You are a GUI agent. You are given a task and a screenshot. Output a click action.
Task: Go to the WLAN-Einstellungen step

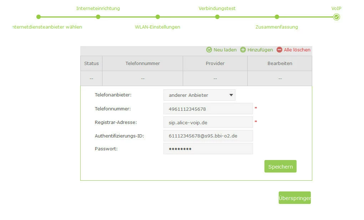tap(157, 27)
